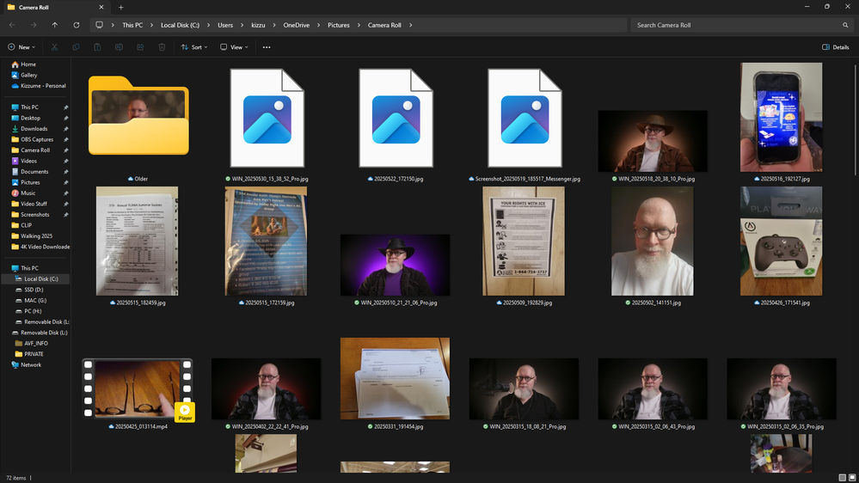Screen dimensions: 859x483
Task: Switch to large thumbnails view in status bar
Action: pyautogui.click(x=851, y=477)
